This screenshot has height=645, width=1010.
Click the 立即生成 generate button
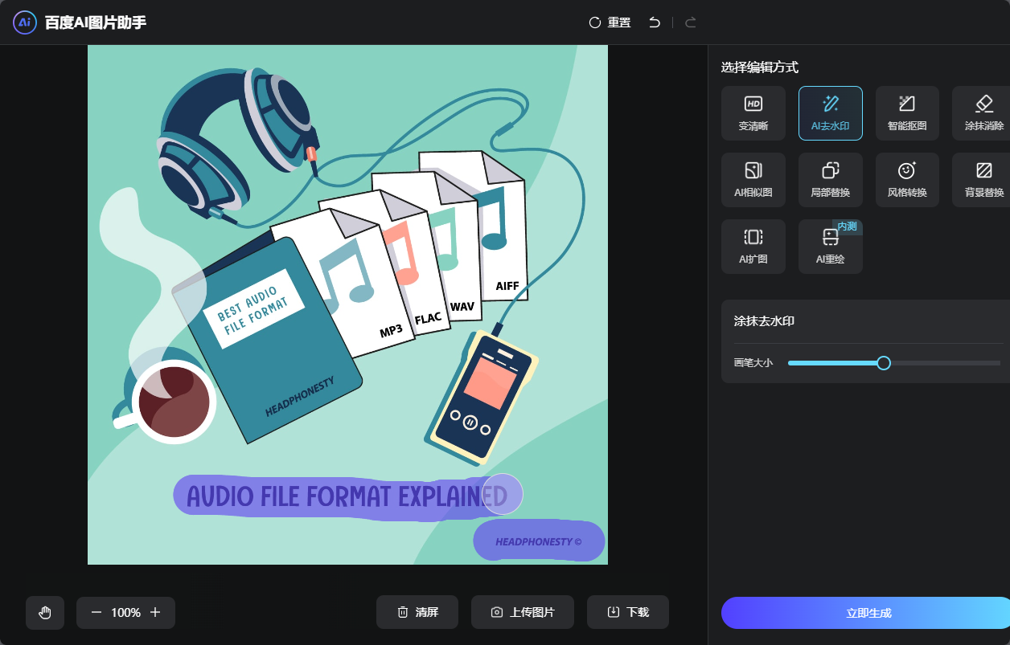point(867,613)
